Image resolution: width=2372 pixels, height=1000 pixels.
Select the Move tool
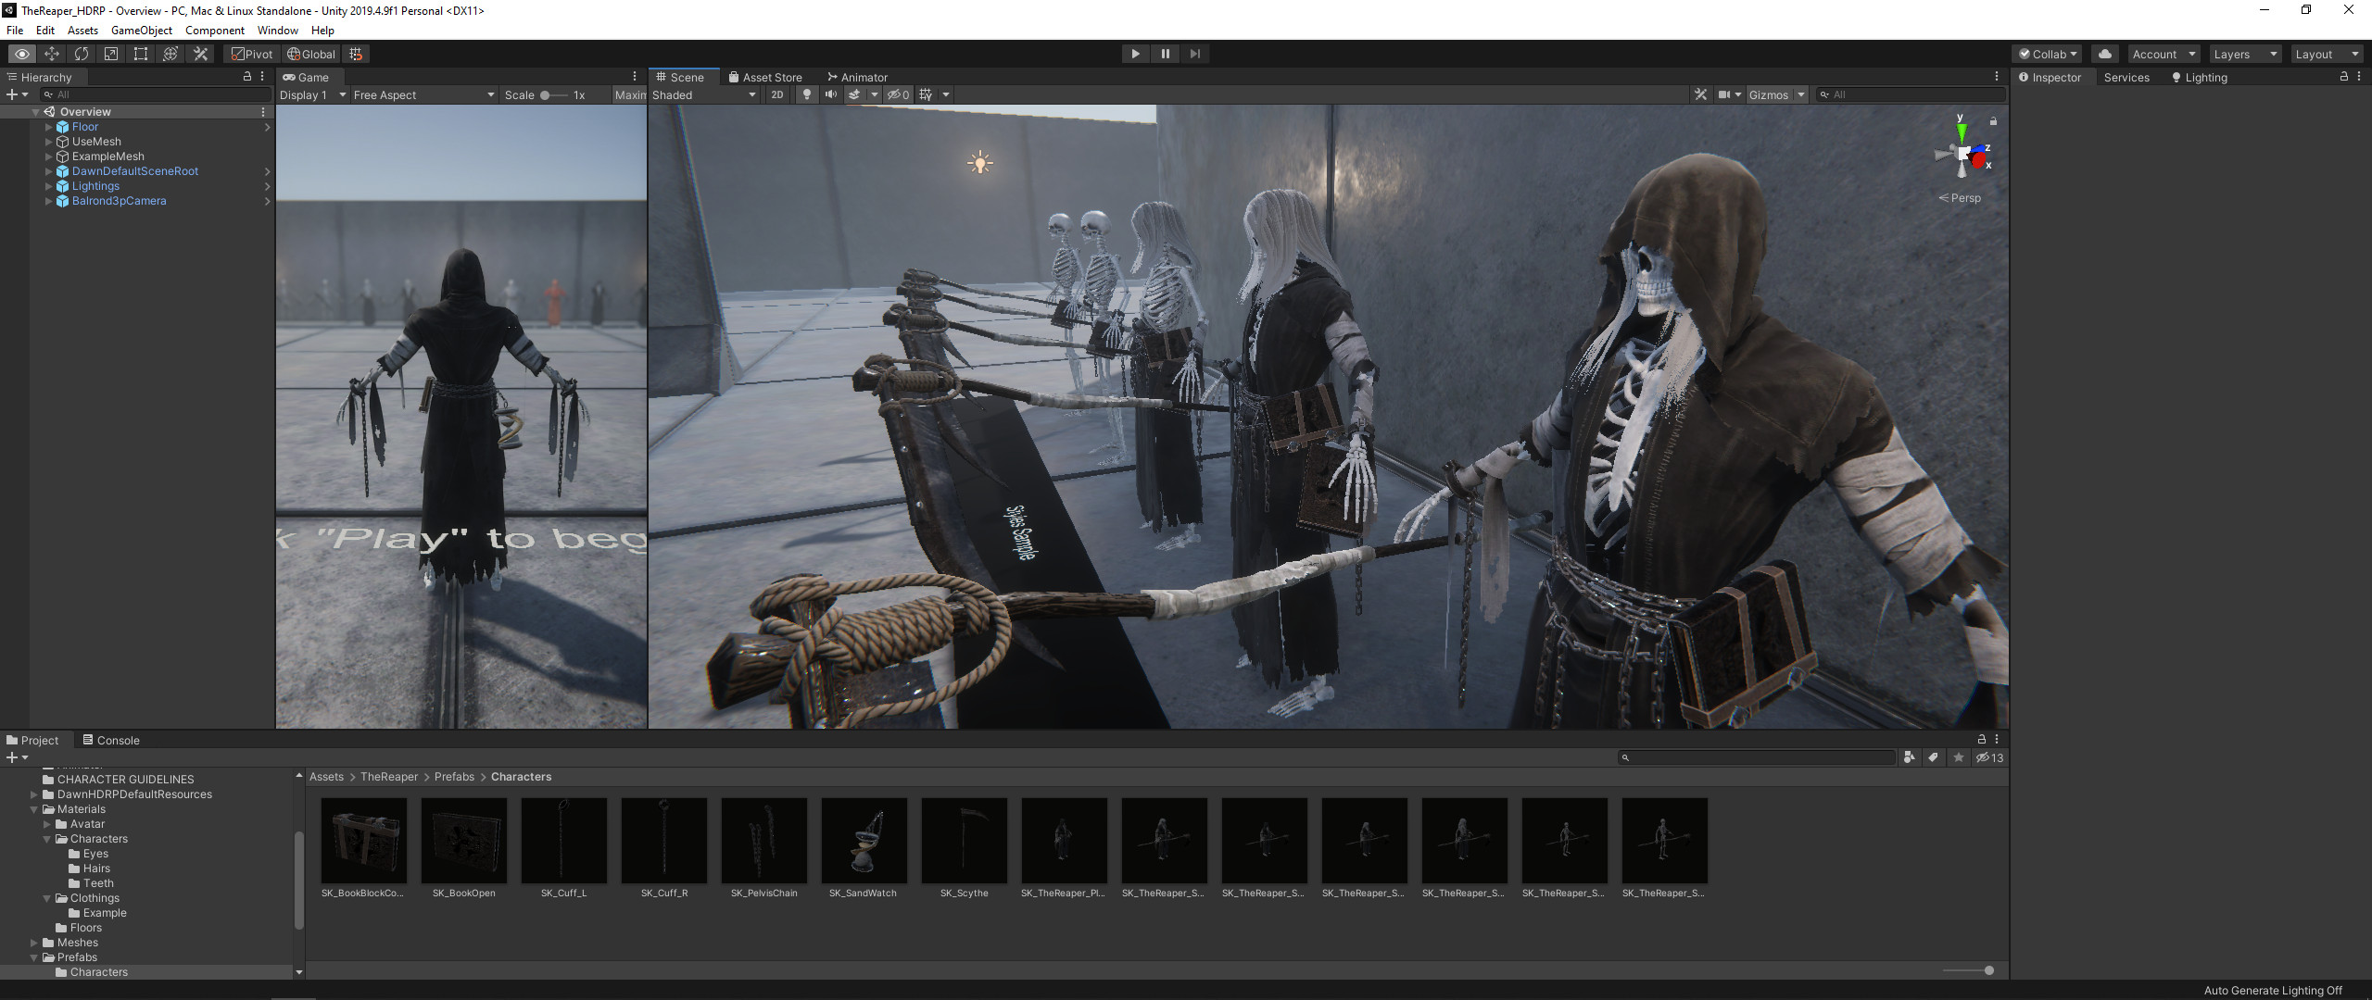coord(52,54)
